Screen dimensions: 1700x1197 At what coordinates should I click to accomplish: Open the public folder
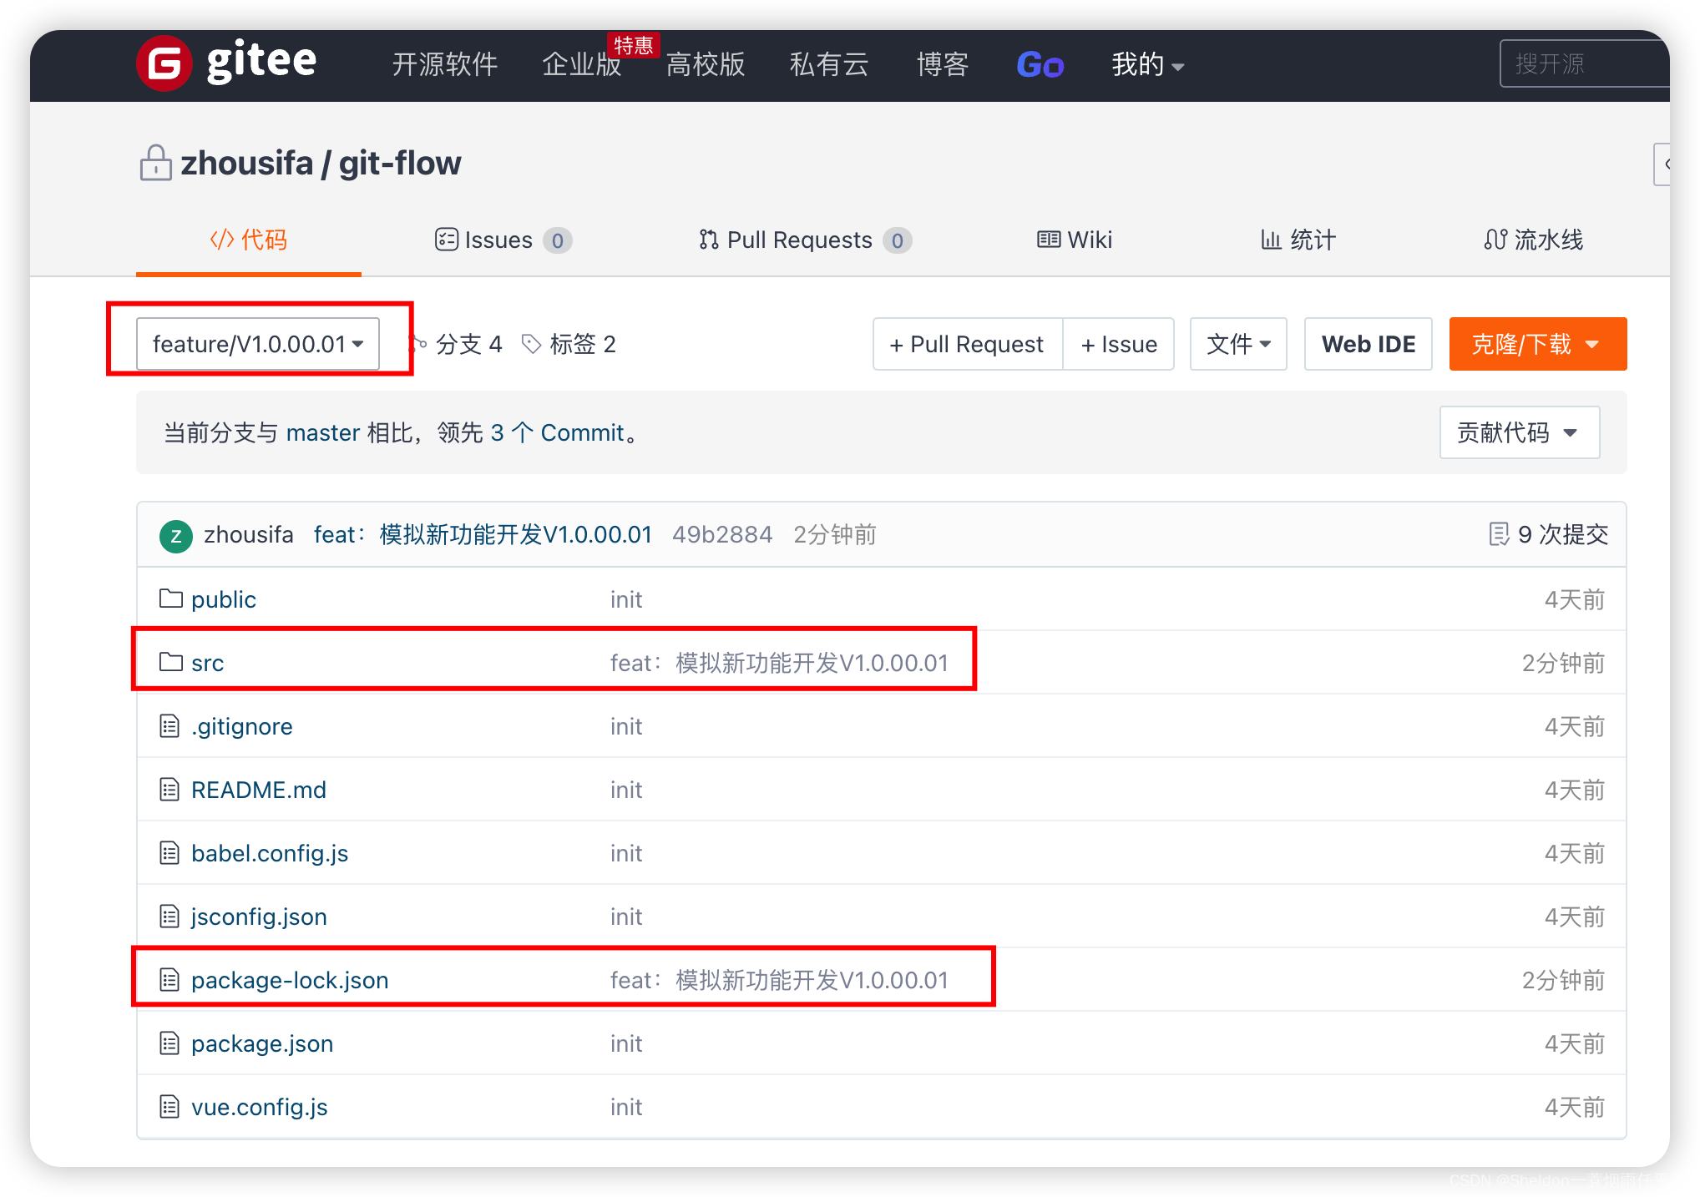coord(223,598)
